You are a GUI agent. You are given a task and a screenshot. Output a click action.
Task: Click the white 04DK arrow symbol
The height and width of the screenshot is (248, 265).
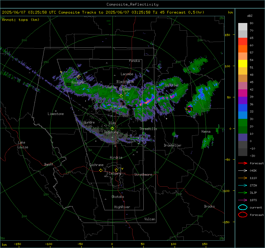point(243,170)
